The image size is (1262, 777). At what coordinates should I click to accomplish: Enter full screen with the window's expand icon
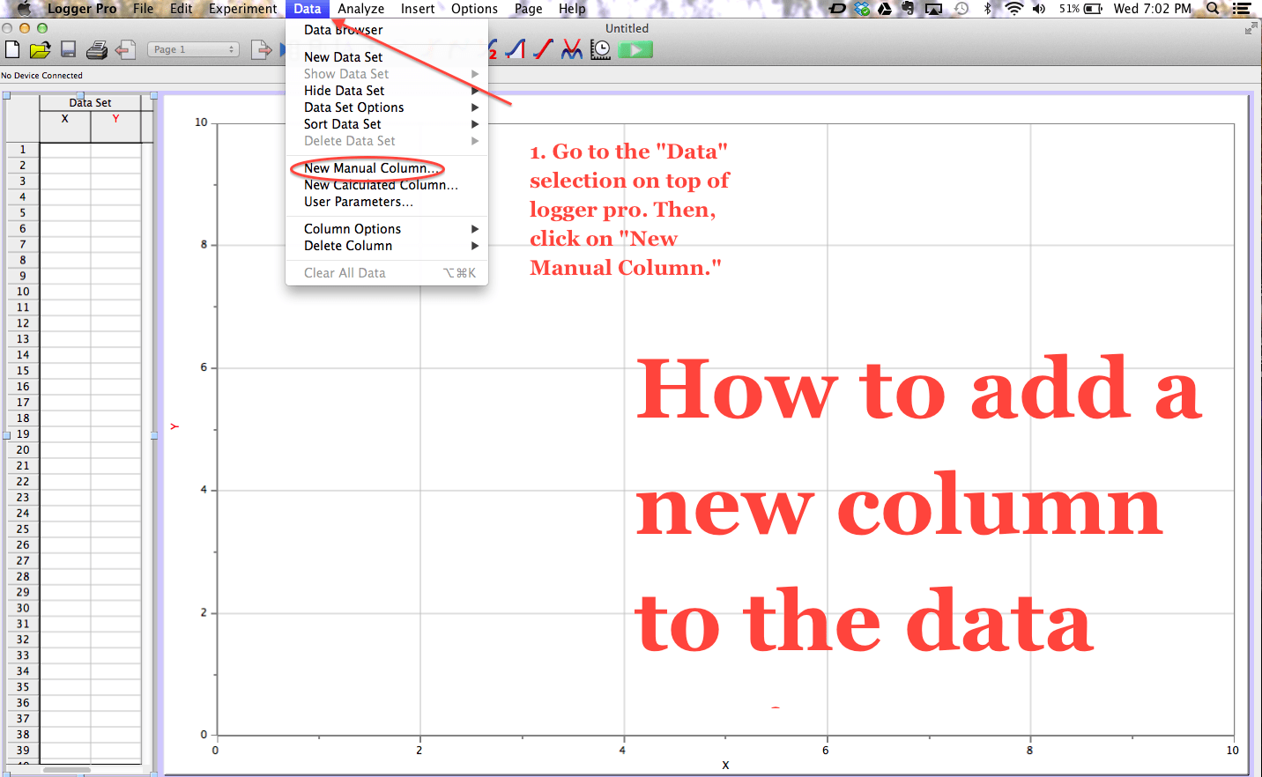click(1251, 28)
